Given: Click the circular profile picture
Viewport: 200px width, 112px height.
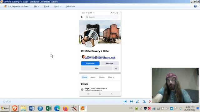Looking at the screenshot, I should [x=90, y=39].
